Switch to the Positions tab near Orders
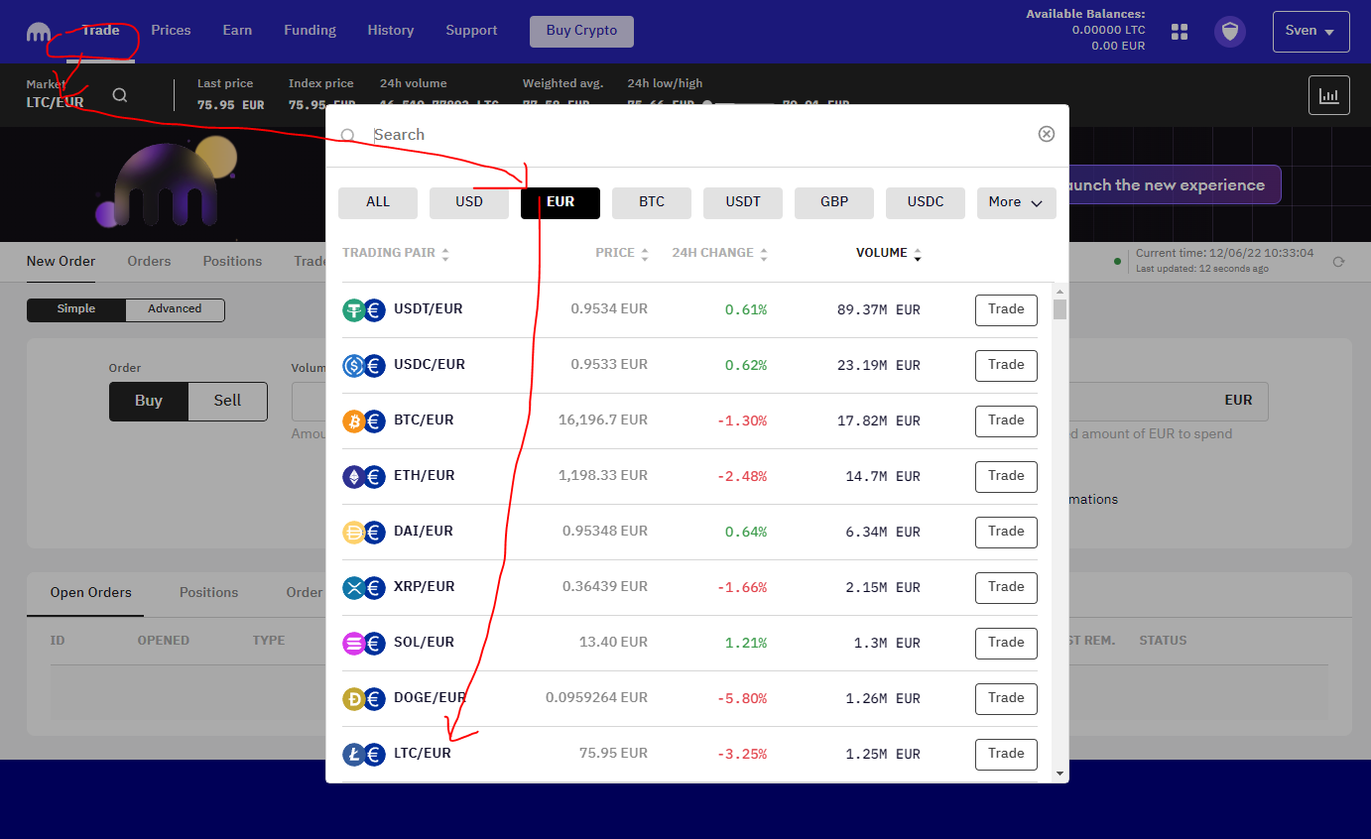 (x=232, y=262)
